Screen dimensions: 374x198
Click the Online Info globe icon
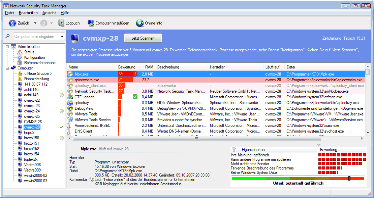tap(140, 23)
